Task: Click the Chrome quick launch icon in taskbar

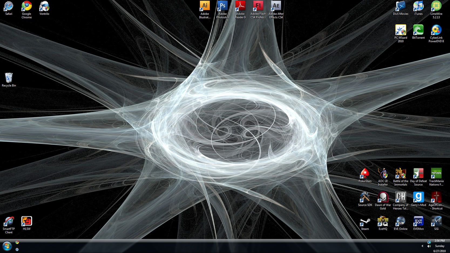Action: tap(17, 242)
